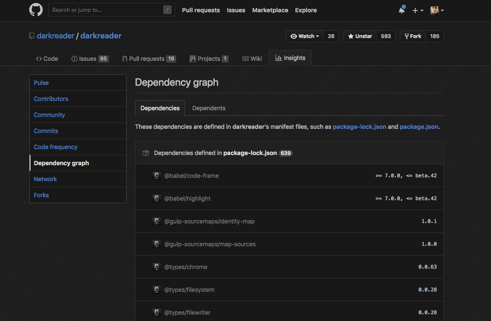Switch to repository Pull requests tab

point(149,59)
